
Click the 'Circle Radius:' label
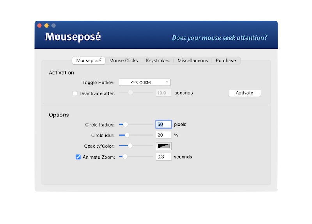click(100, 125)
